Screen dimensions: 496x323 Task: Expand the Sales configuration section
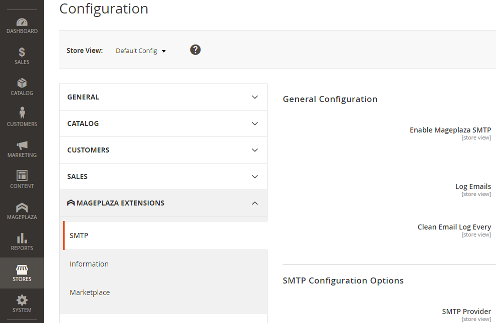point(163,176)
